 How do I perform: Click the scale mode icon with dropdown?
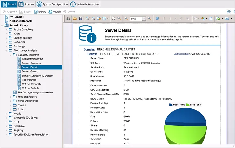[104, 18]
